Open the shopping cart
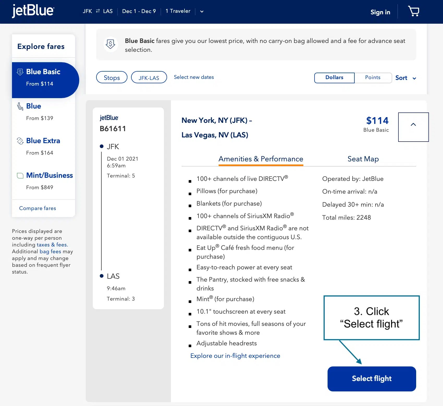This screenshot has height=406, width=443. pos(414,11)
